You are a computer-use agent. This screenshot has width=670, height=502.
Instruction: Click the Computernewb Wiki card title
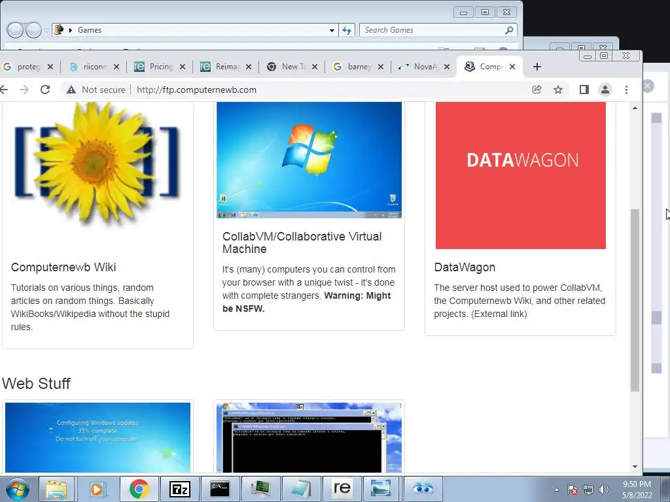tap(63, 267)
